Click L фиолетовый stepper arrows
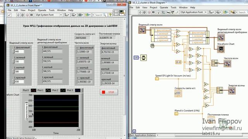248x139 pixels. (x=14, y=51)
